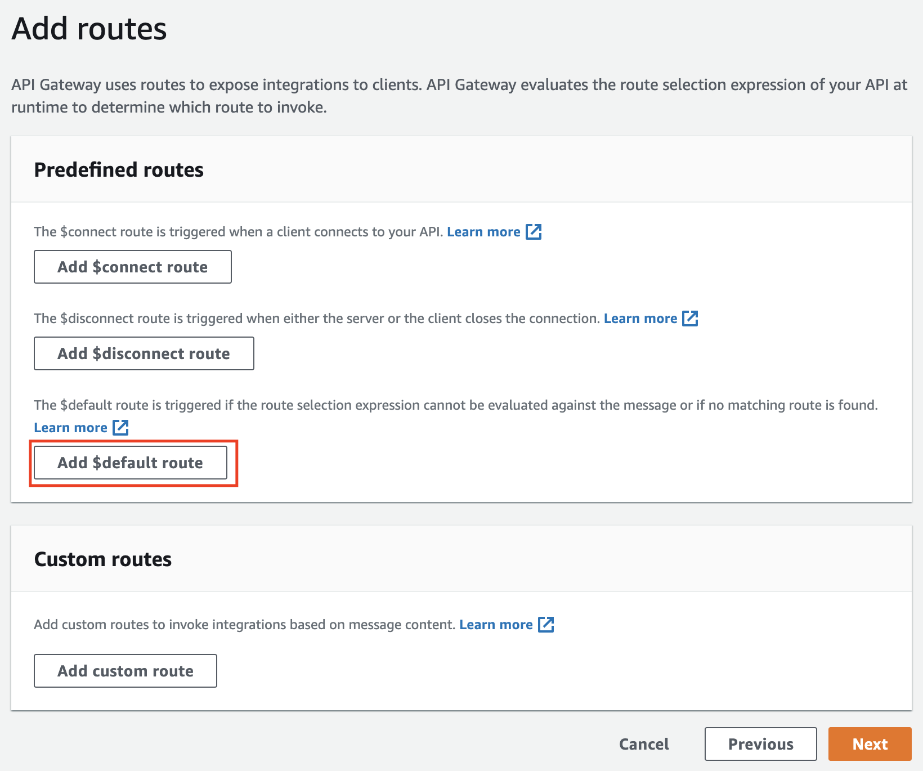
Task: Click the Add $default route button
Action: pyautogui.click(x=131, y=463)
